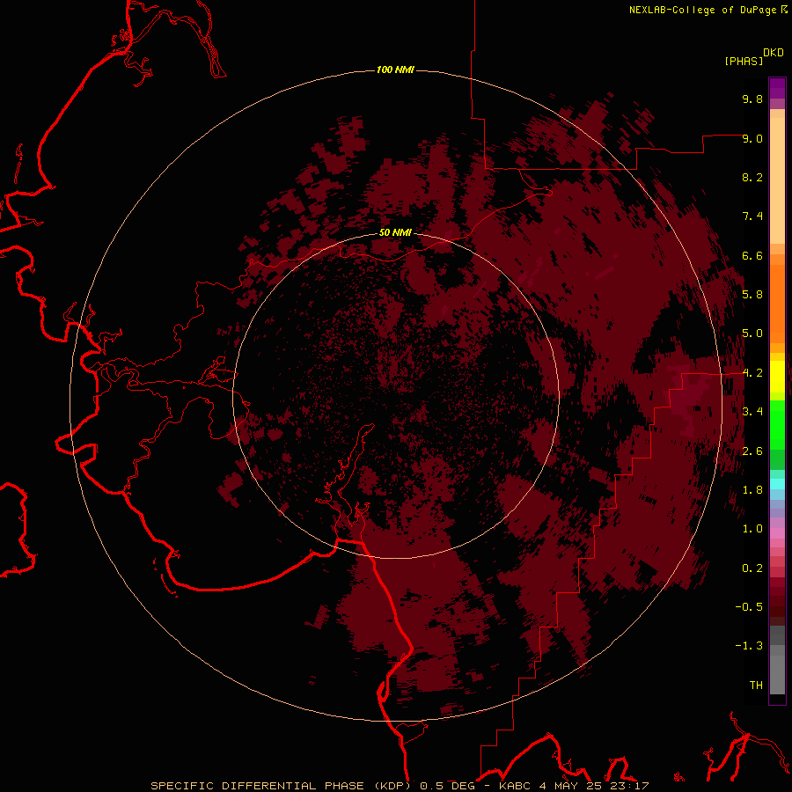Click the TH threshold legend label
The height and width of the screenshot is (792, 792).
[756, 686]
